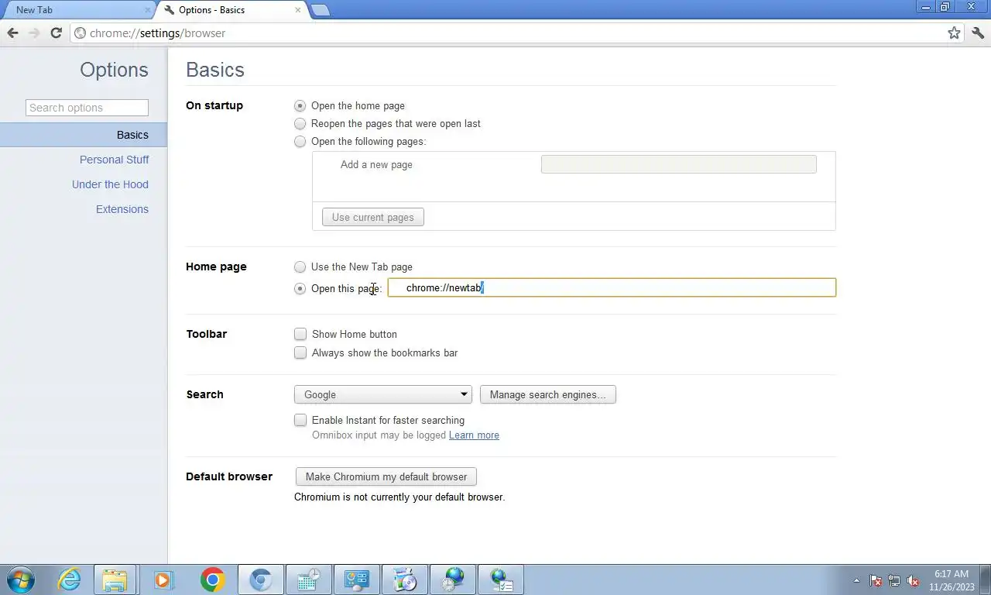The image size is (991, 595).
Task: Open the Personal Stuff section
Action: (114, 160)
